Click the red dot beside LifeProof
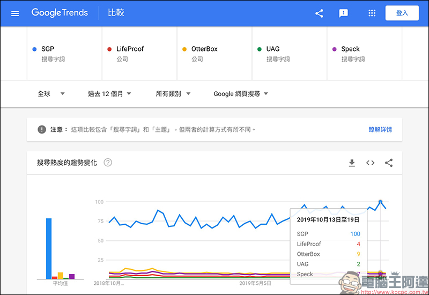Screen dimensions: 429x295 tap(109, 49)
